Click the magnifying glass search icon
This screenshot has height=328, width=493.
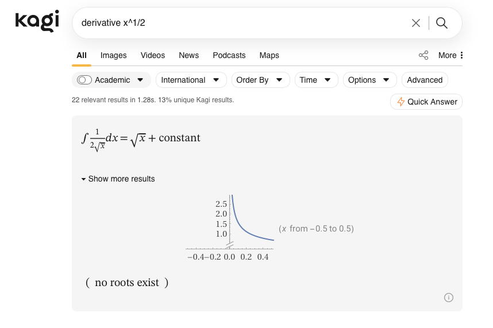tap(441, 23)
